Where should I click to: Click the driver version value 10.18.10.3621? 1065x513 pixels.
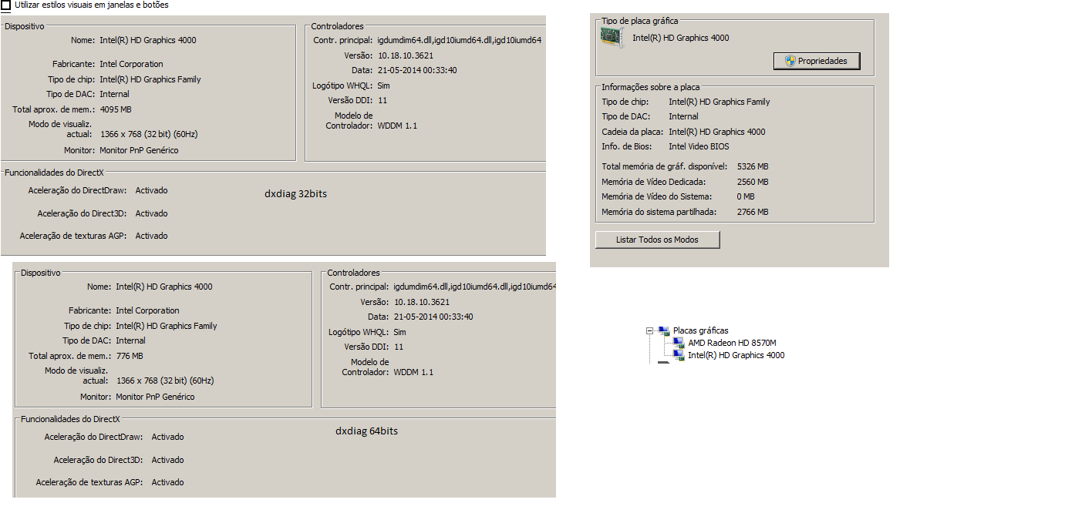pyautogui.click(x=405, y=55)
